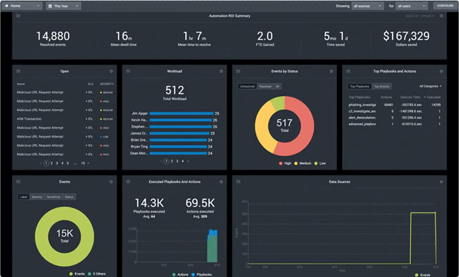The width and height of the screenshot is (459, 277).
Task: Grab the drag handle icon on Open panel
Action: tap(18, 71)
